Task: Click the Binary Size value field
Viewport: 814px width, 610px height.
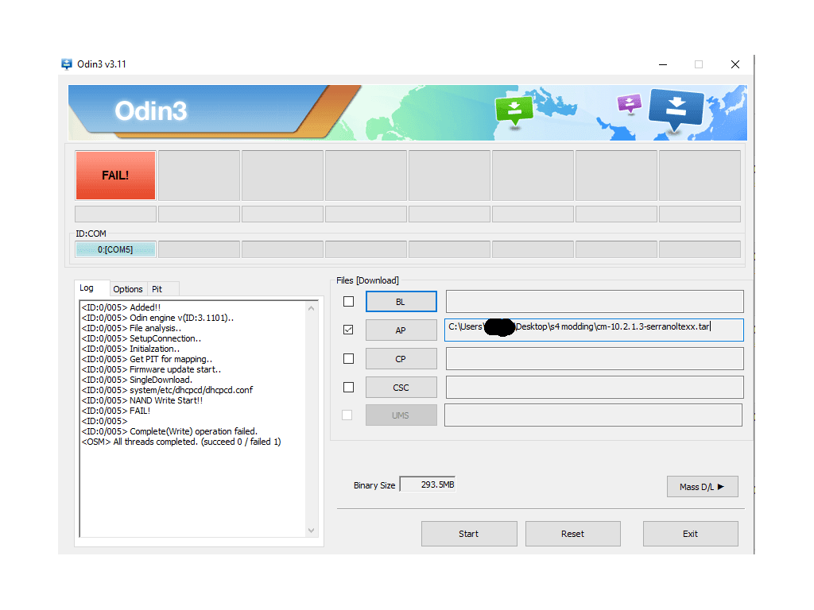Action: click(428, 485)
